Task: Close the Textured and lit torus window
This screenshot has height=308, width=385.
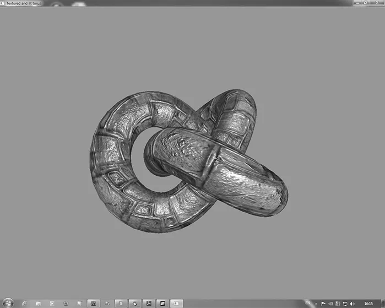Action: pyautogui.click(x=377, y=3)
